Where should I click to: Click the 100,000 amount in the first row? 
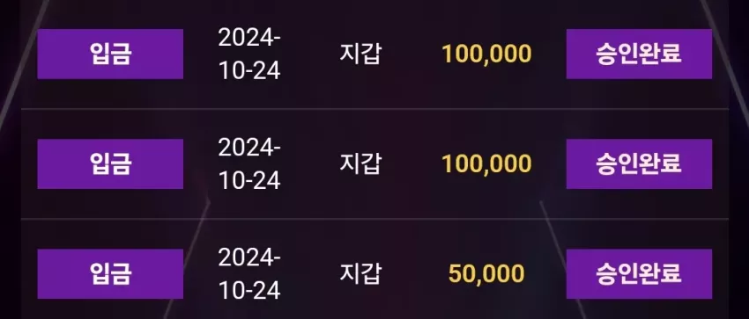point(486,54)
